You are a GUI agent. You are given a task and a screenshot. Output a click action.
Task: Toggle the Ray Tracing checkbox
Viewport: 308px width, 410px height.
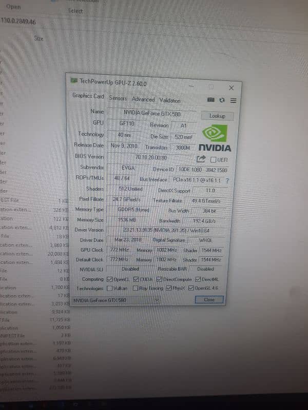(x=136, y=288)
